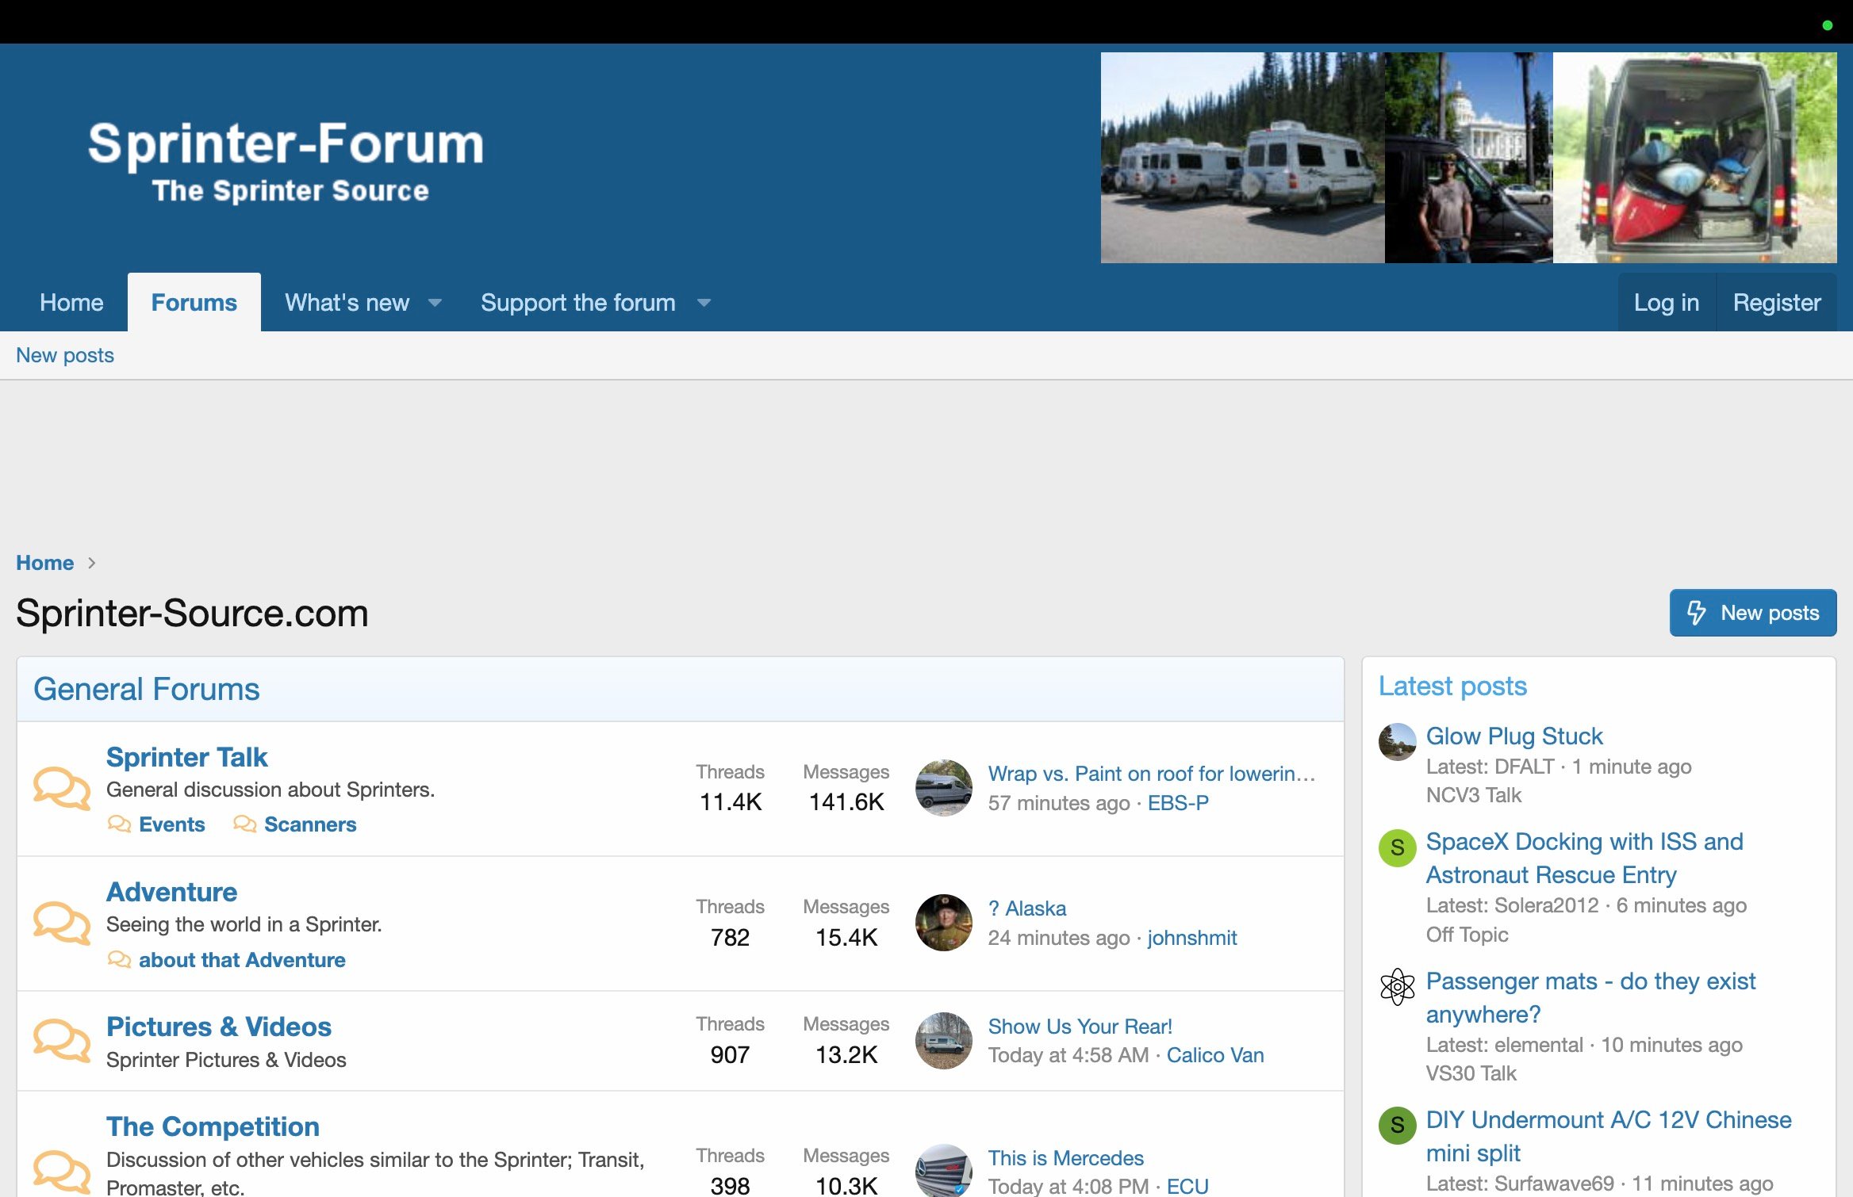Click Sprinter Talk threads count 11.4K
This screenshot has width=1853, height=1197.
tap(730, 802)
